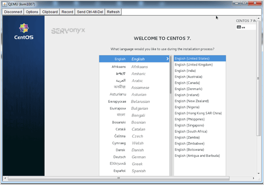264x185 pixels.
Task: Choose English (Zambia) locale
Action: (200, 138)
